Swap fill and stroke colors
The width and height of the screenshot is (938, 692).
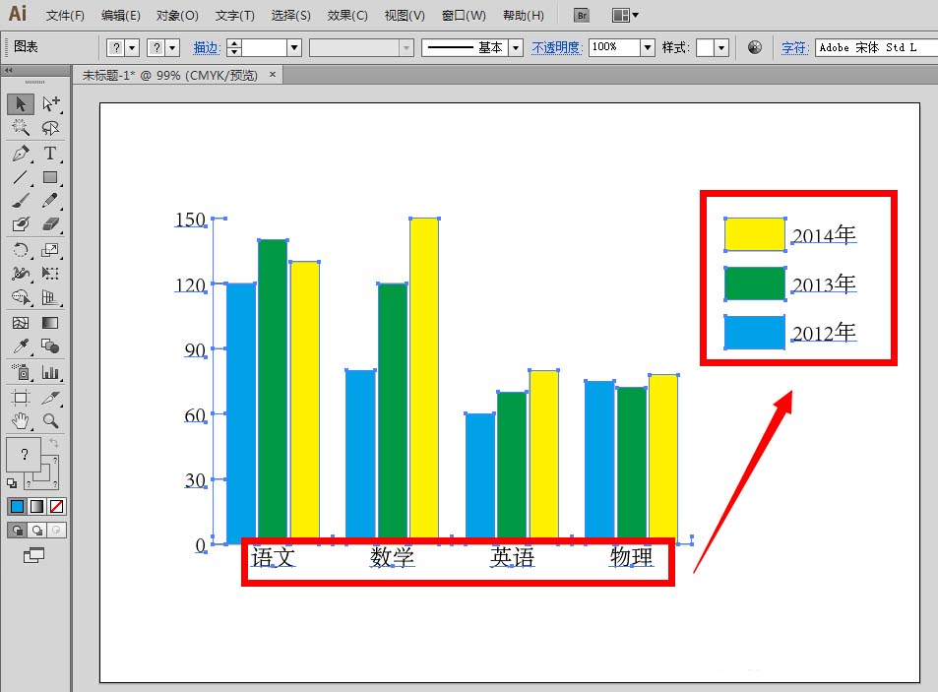(53, 443)
